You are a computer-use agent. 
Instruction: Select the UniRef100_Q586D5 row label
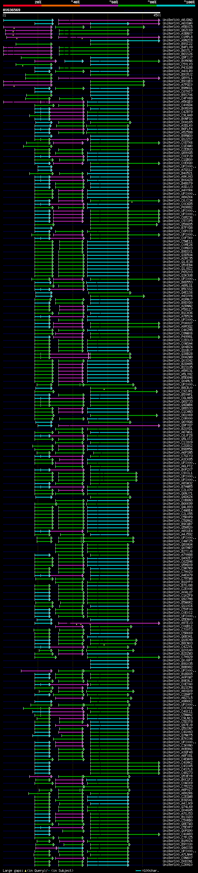click(178, 224)
